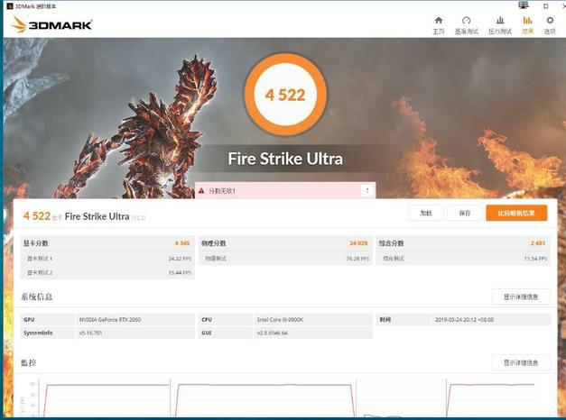This screenshot has height=420, width=566.
Task: Click the orange 比较联机结果 button
Action: point(516,213)
